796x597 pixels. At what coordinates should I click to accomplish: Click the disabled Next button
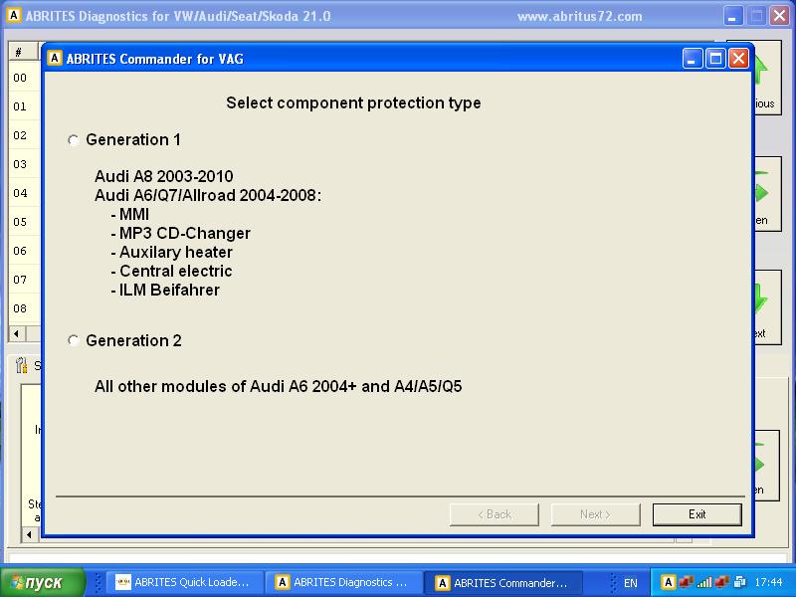(x=595, y=514)
